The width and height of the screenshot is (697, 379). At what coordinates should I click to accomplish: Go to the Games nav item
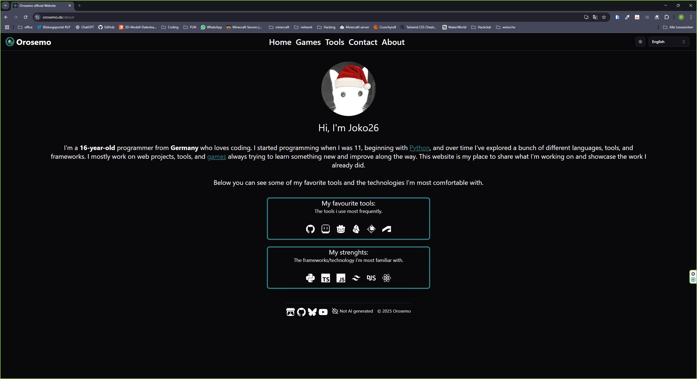click(308, 42)
